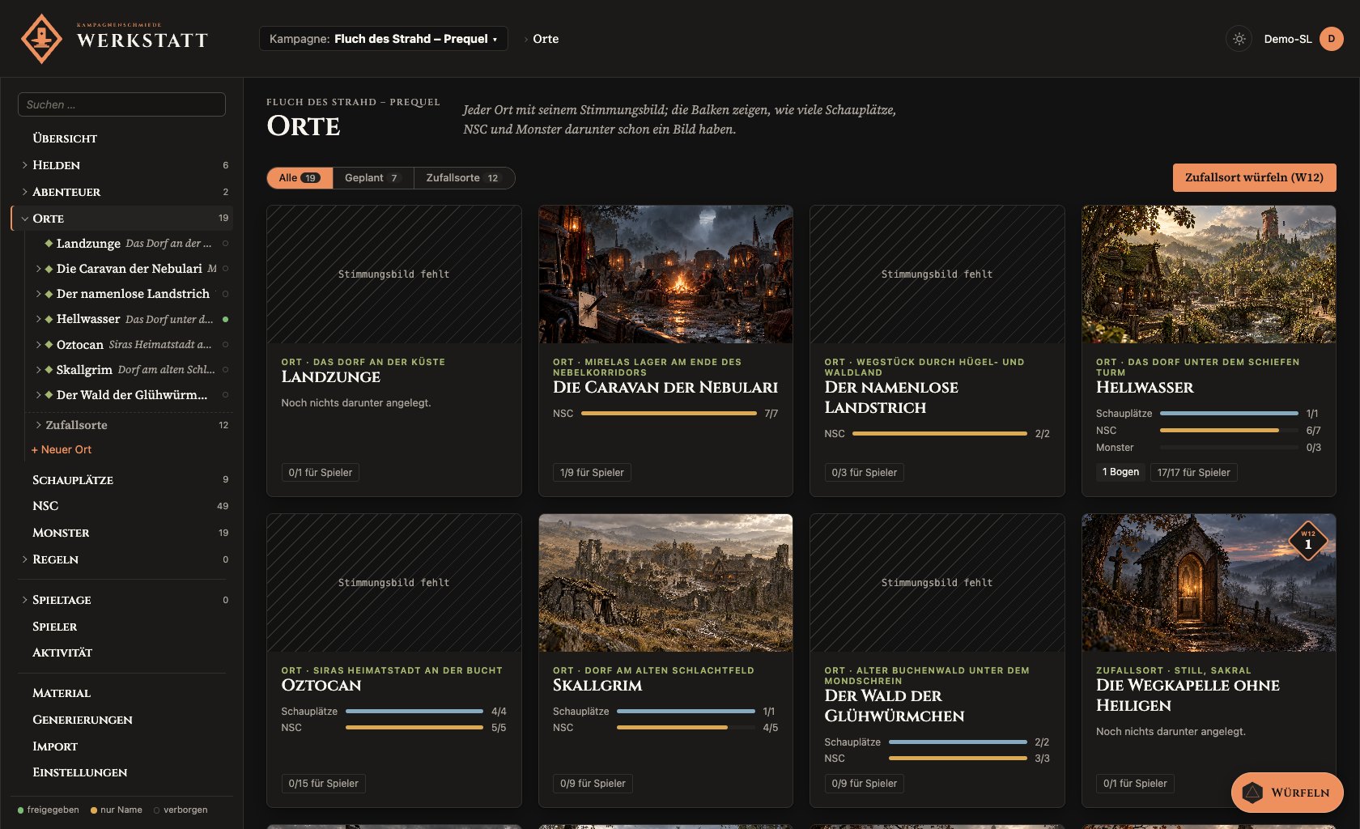1360x829 pixels.
Task: Open Der Wald der Glühwürmchen tree item
Action: (x=132, y=395)
